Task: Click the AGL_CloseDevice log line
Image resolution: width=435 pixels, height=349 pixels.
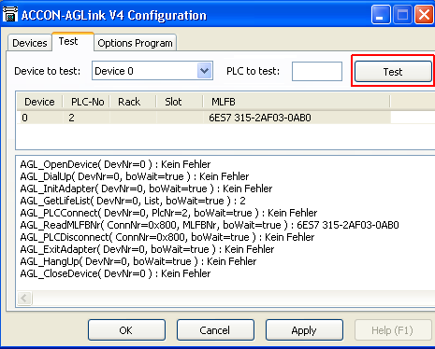Action: point(115,273)
